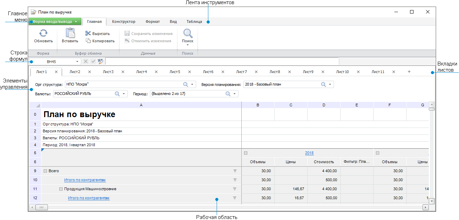Screen dimensions: 459x220
Task: Select the Вставить paste icon
Action: tap(69, 33)
